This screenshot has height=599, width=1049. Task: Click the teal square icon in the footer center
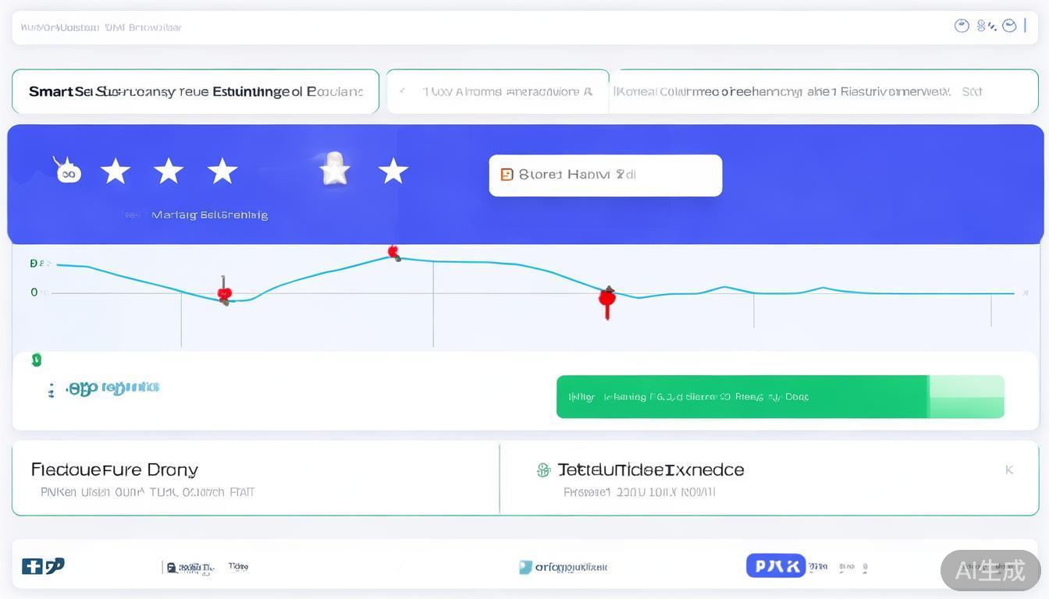(x=526, y=567)
